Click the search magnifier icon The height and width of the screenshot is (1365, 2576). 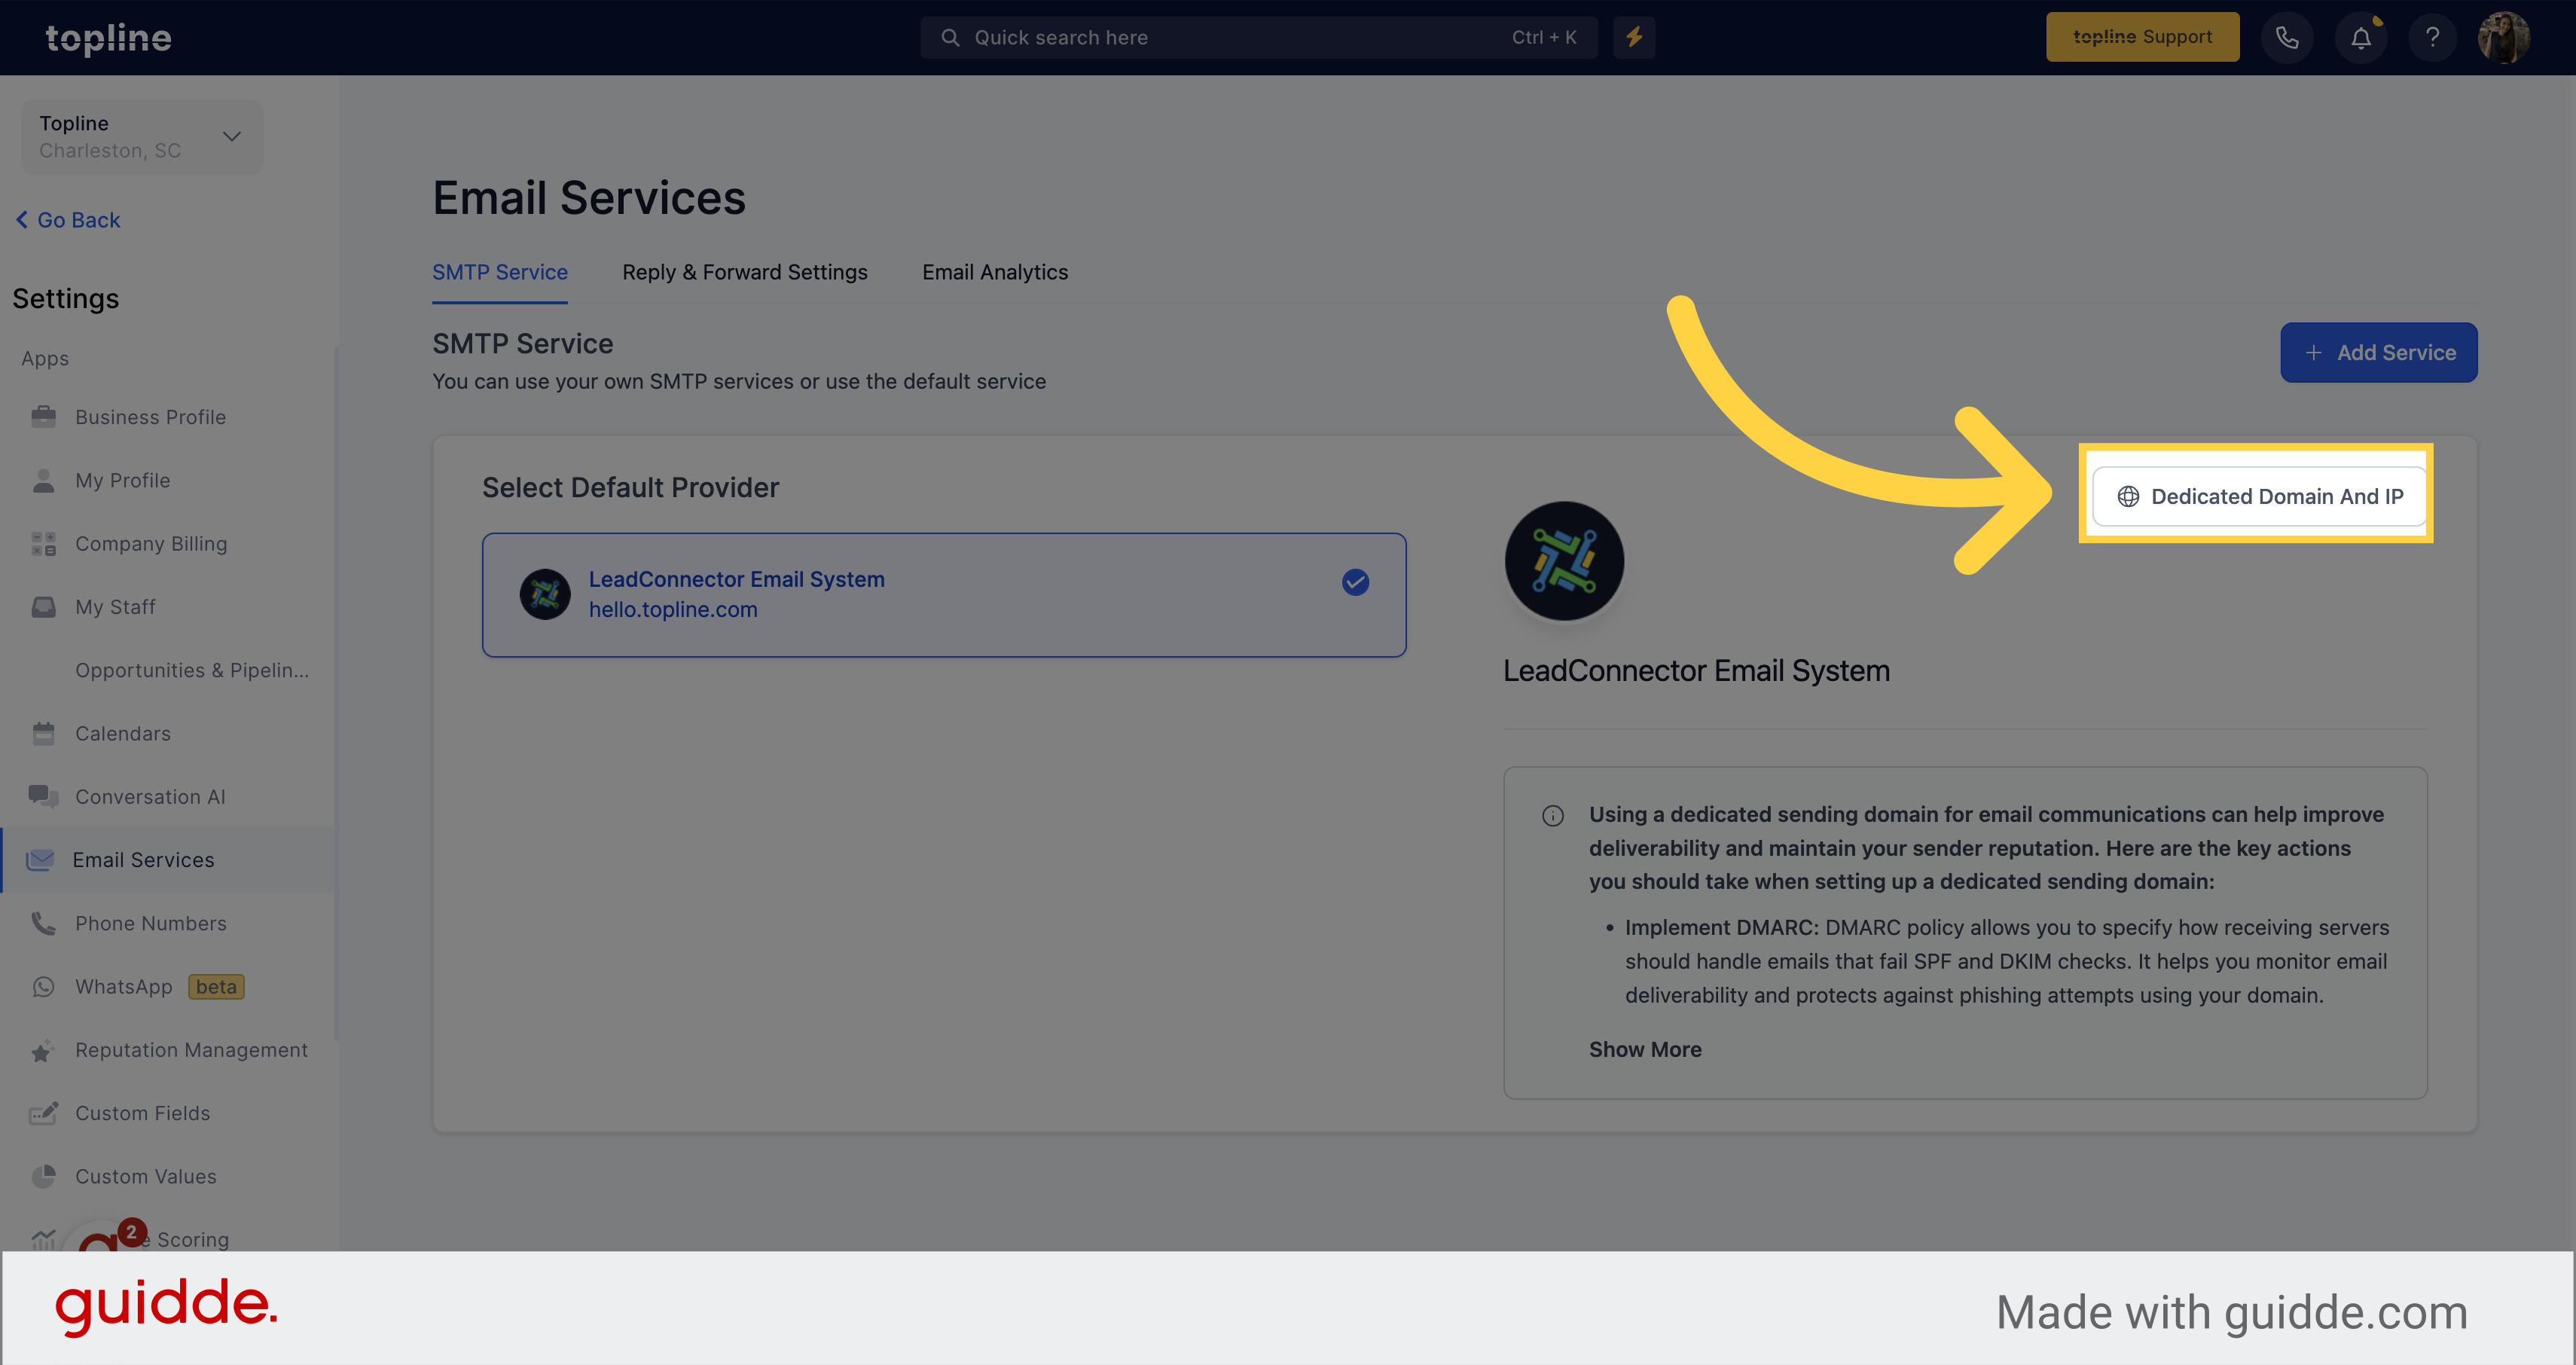[x=950, y=38]
